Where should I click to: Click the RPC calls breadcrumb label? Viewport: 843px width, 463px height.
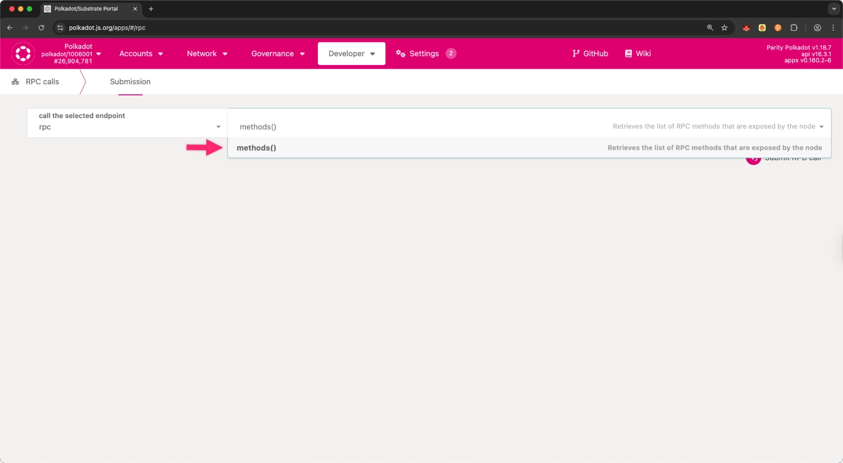point(42,81)
